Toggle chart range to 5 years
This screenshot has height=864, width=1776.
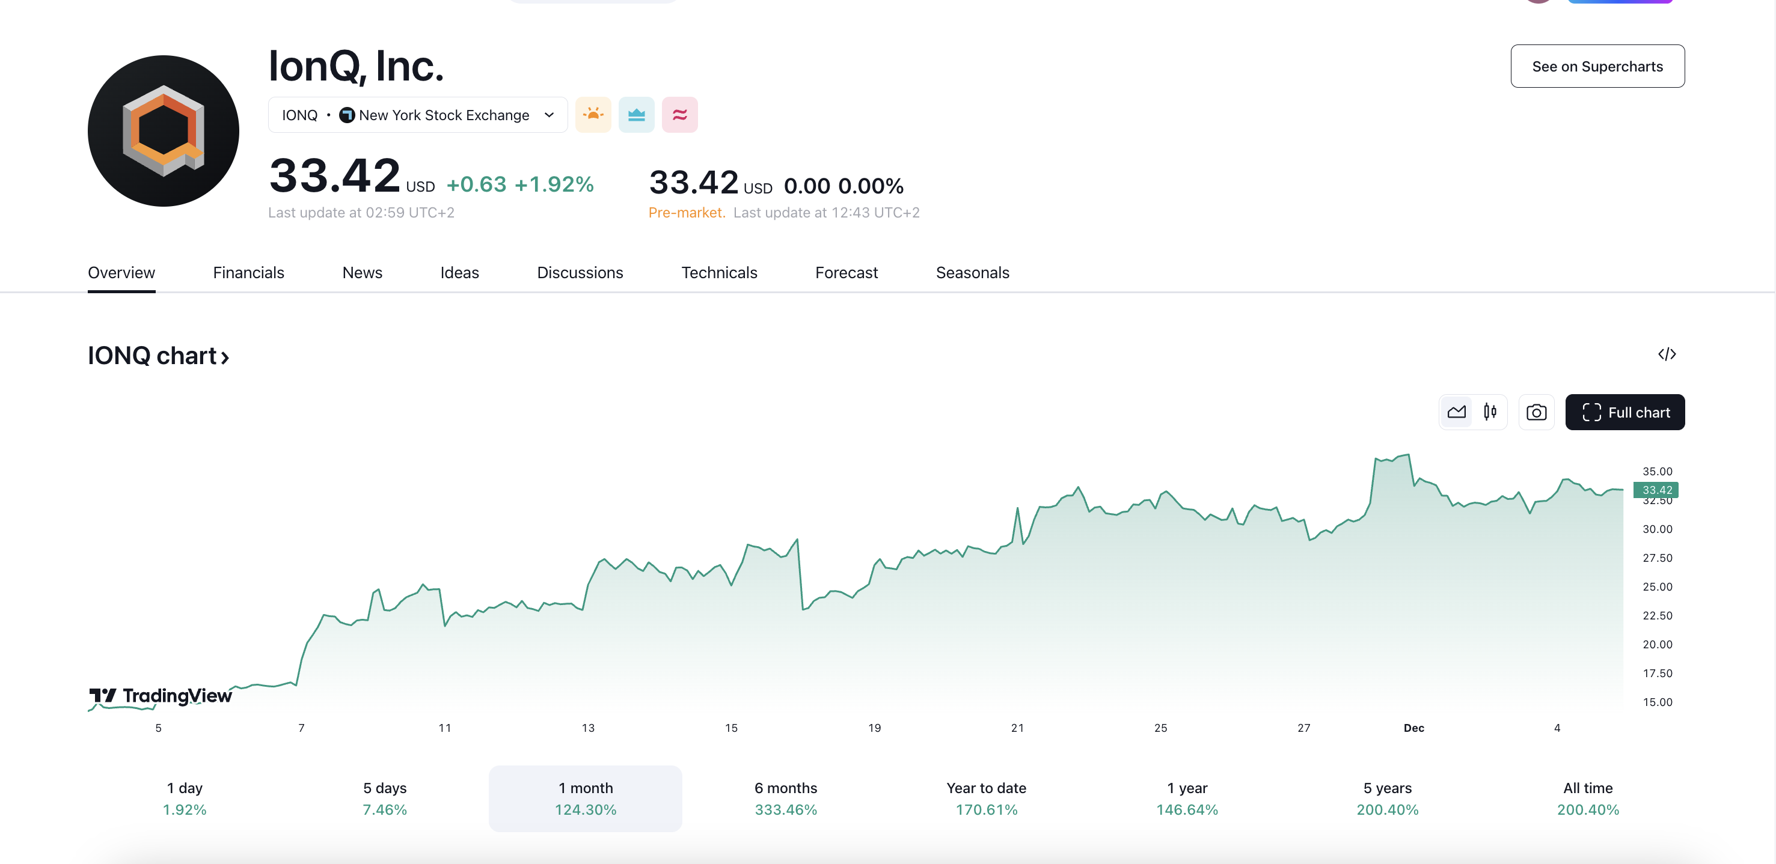click(x=1387, y=798)
